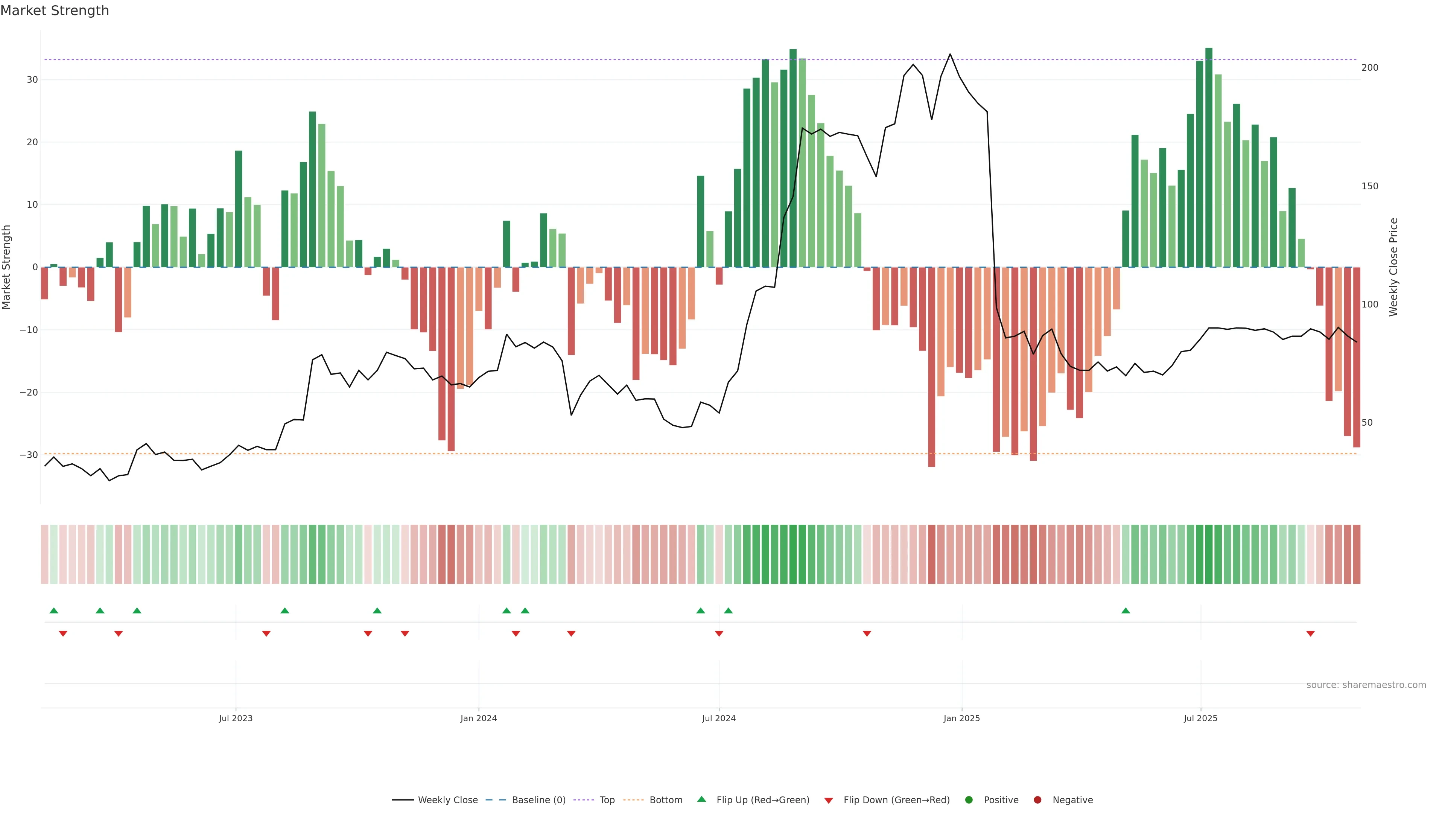The width and height of the screenshot is (1445, 813).
Task: Click the Flip Down red triangle legend icon
Action: (x=829, y=800)
